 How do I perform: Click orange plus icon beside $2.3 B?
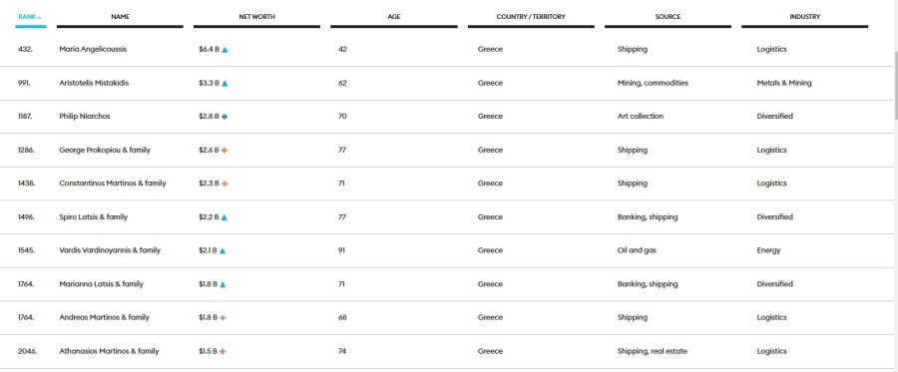pyautogui.click(x=224, y=184)
